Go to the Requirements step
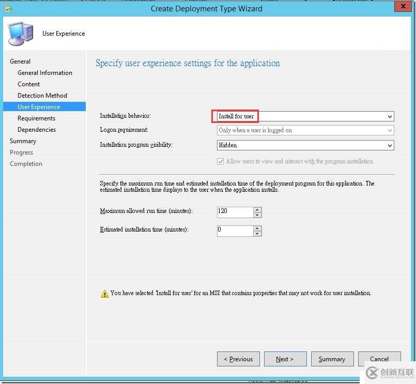Image resolution: width=416 pixels, height=384 pixels. (36, 118)
